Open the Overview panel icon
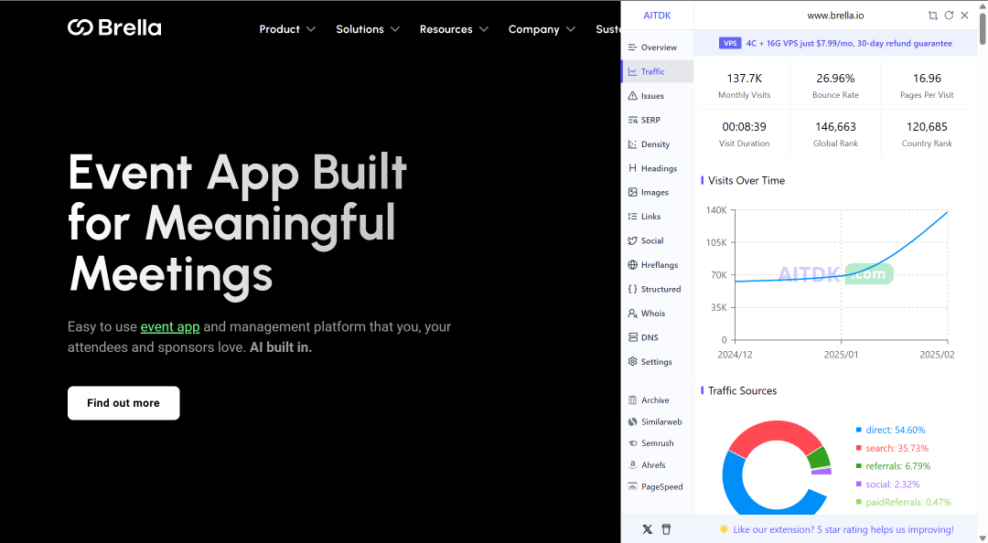Viewport: 988px width, 543px height. pyautogui.click(x=633, y=48)
